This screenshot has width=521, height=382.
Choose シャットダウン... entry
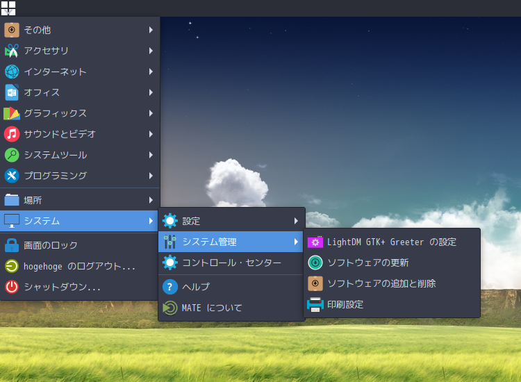pos(80,287)
